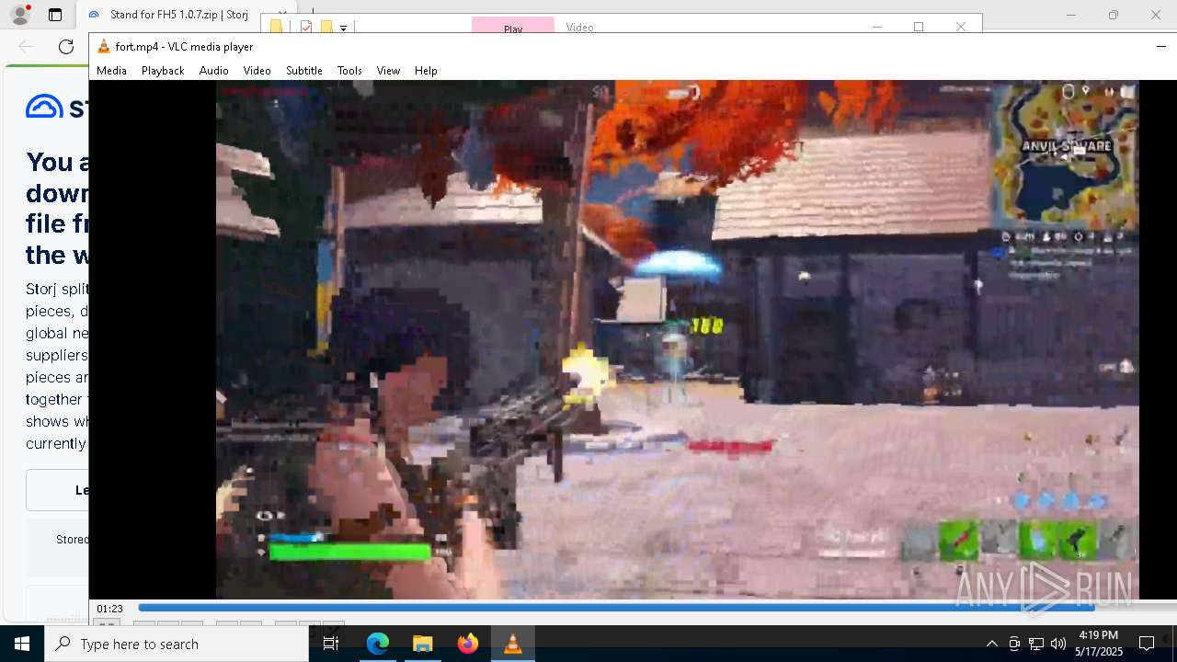Viewport: 1177px width, 662px height.
Task: Click the 01:23 elapsed time label
Action: (x=109, y=609)
